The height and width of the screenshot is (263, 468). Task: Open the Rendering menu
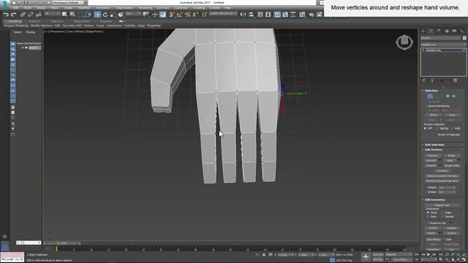click(146, 8)
